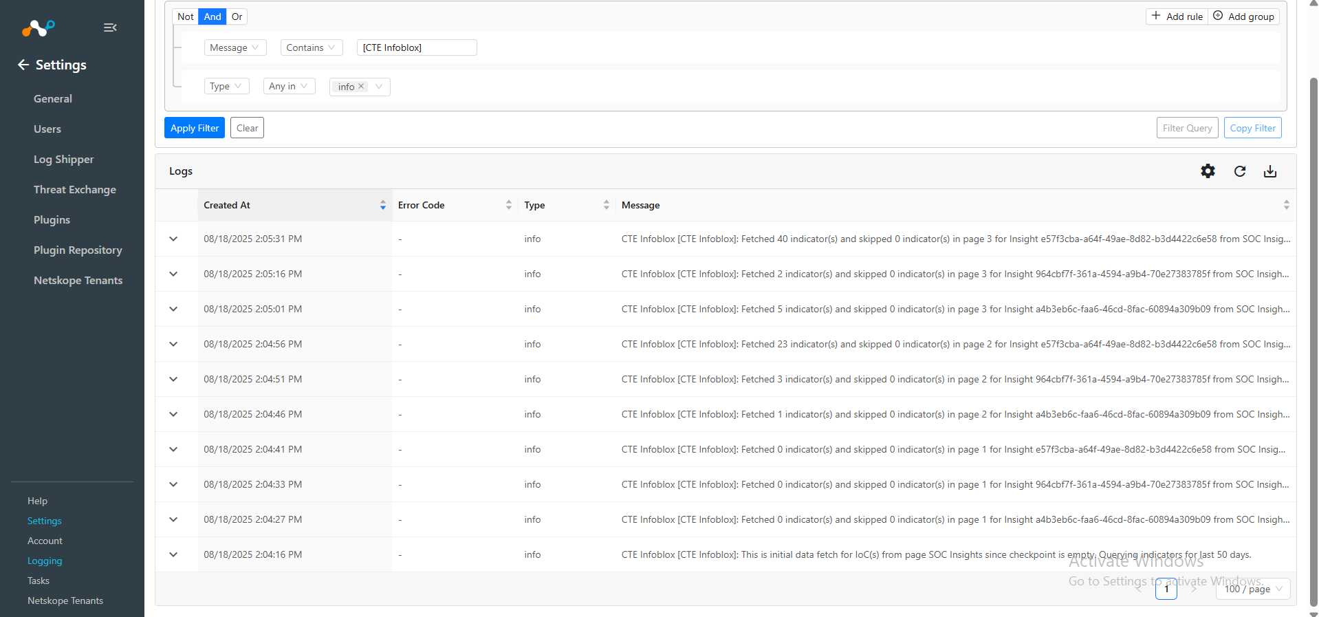Expand the 2:04:33 PM log row
The image size is (1319, 617).
pos(173,484)
